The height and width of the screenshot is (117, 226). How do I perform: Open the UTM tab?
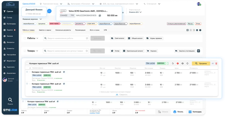(x=105, y=30)
